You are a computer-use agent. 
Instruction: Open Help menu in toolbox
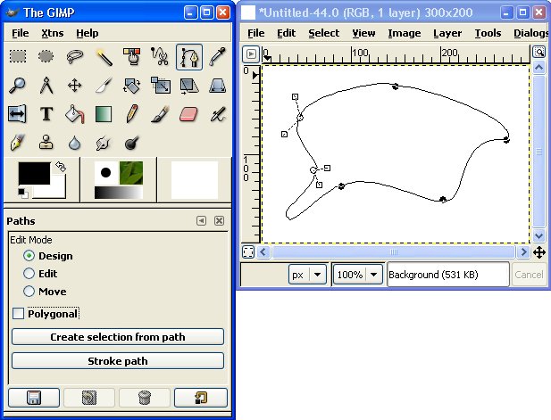coord(88,33)
